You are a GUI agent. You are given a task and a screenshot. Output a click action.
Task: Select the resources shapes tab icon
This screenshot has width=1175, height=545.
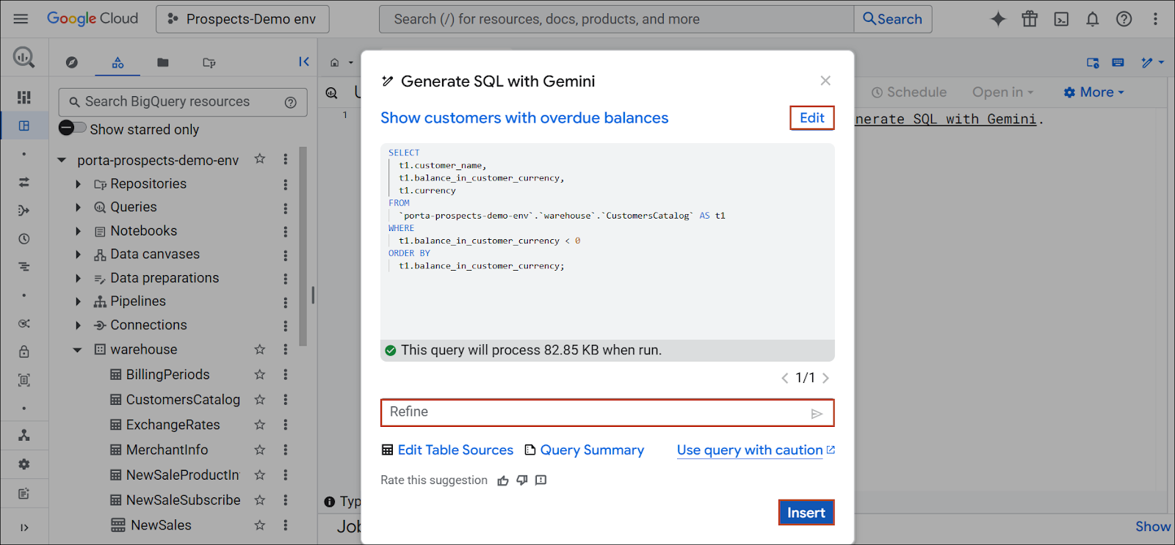(117, 62)
